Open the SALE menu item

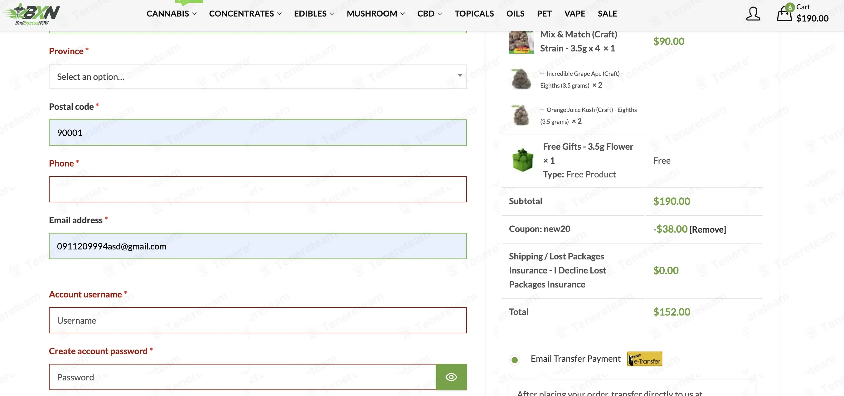click(x=608, y=14)
